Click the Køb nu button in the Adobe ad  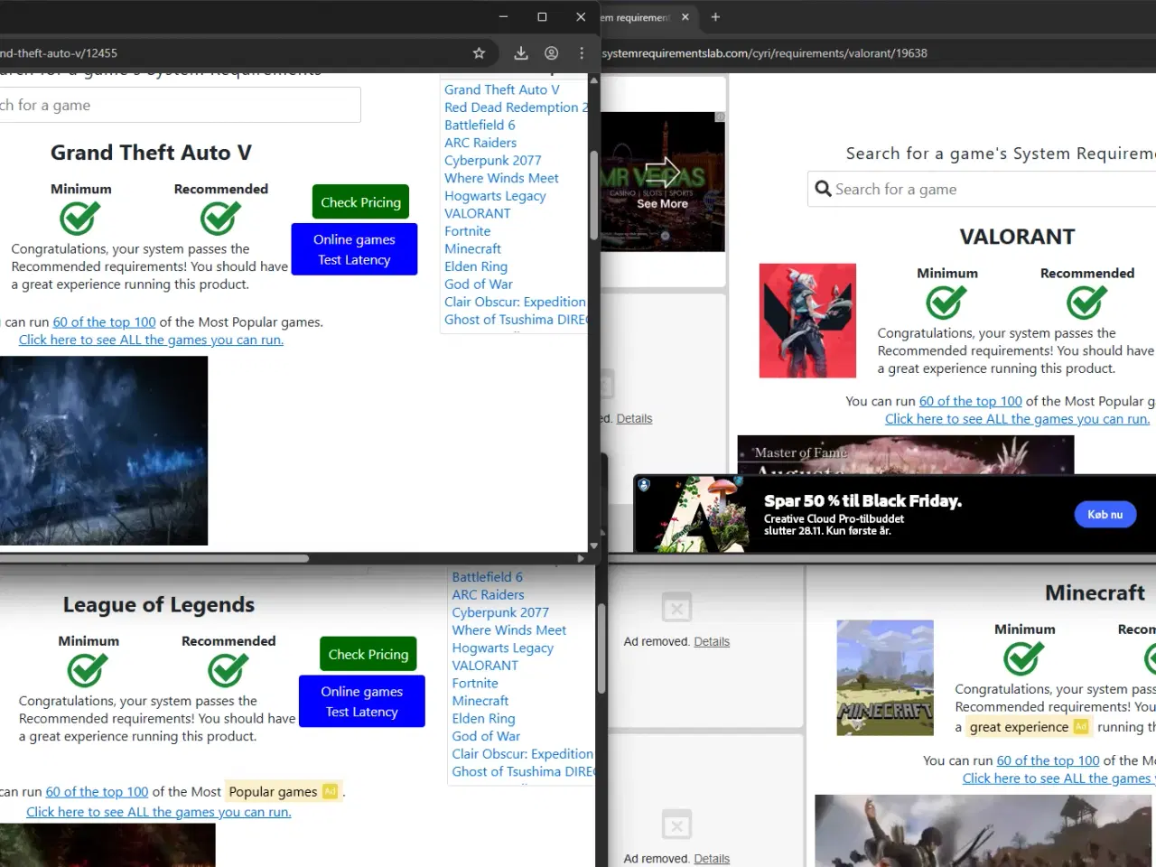1105,515
